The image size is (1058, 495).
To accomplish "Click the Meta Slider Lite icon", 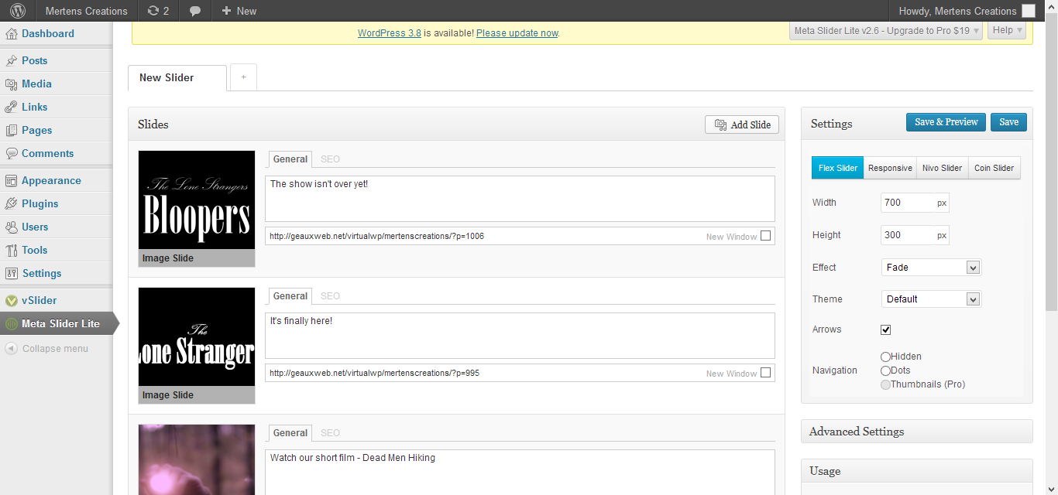I will [11, 324].
